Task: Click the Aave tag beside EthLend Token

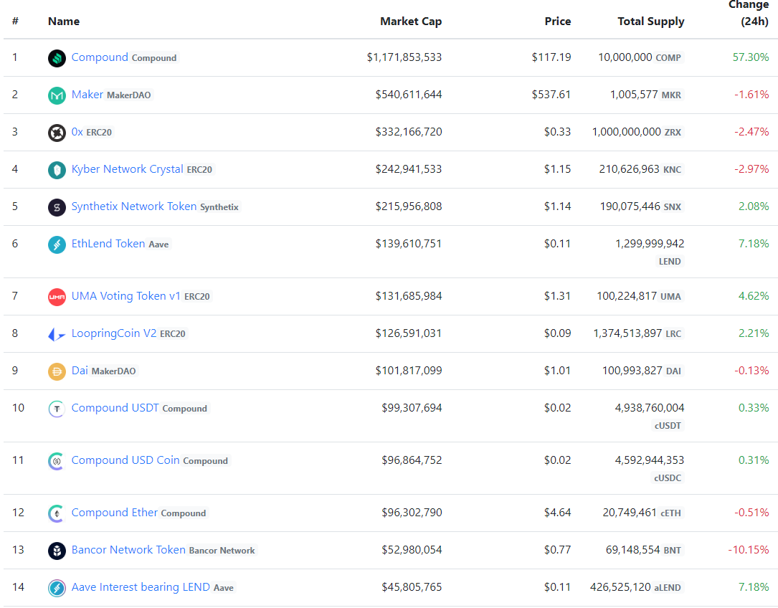Action: point(158,244)
